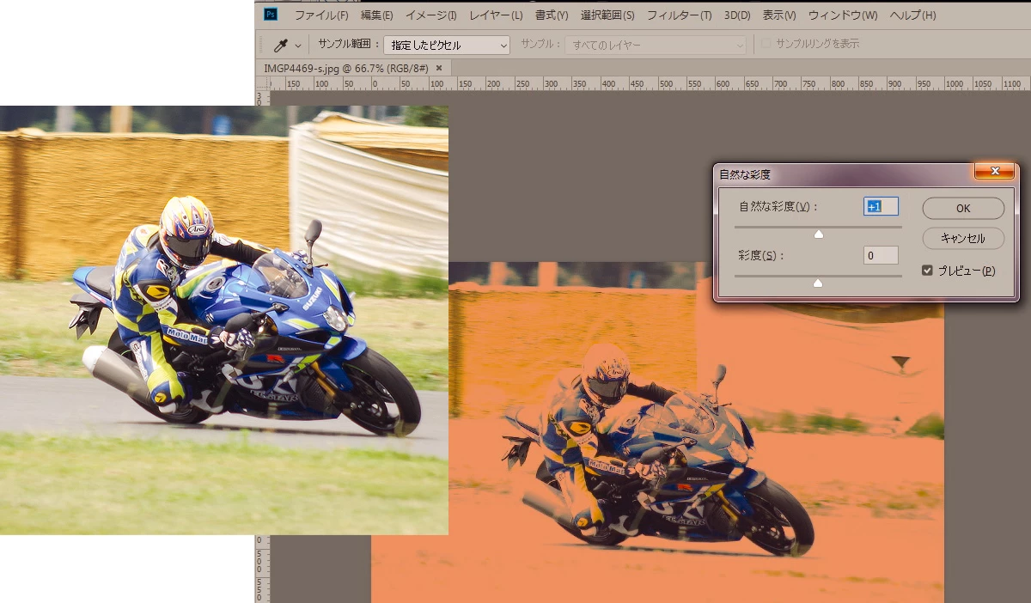
Task: Close the 自然な彩度 dialog
Action: click(995, 172)
